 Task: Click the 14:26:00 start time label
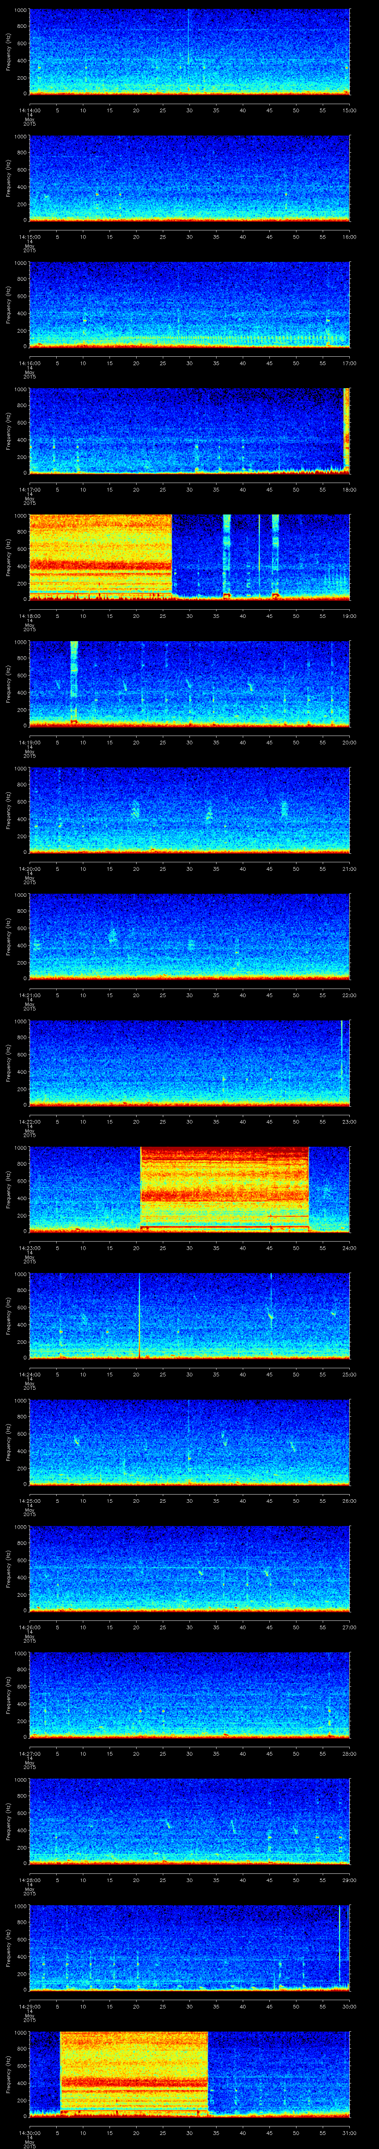[x=29, y=1627]
